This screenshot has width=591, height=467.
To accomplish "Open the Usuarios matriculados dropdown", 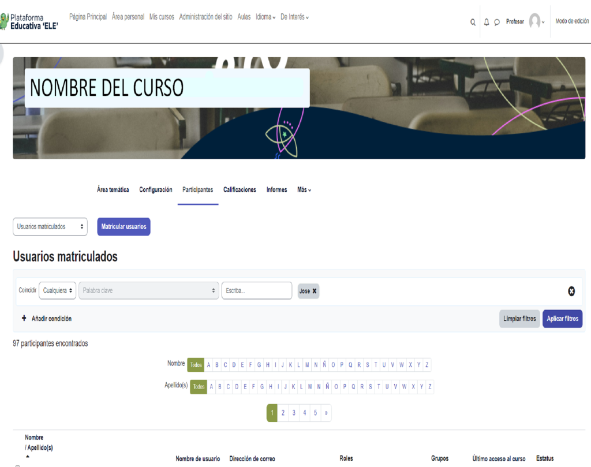I will [x=50, y=227].
